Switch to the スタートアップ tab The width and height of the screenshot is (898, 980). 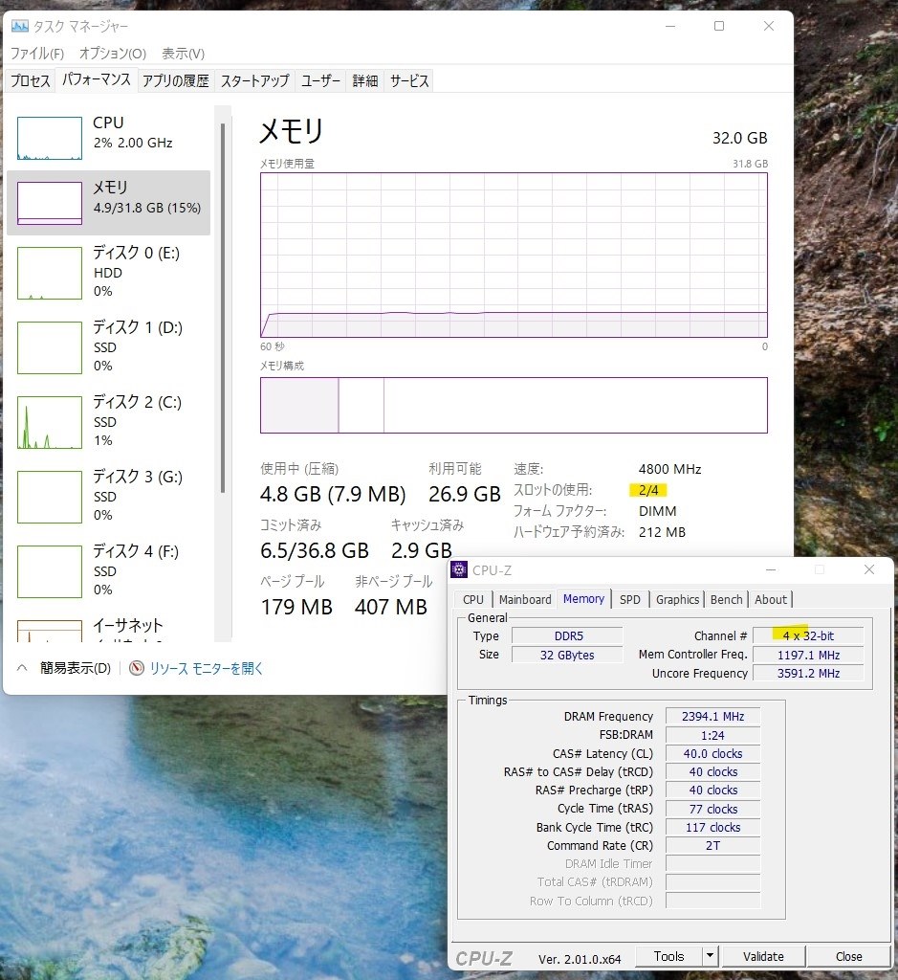254,80
